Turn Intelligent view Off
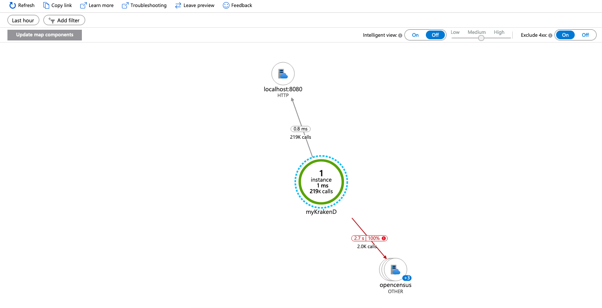 tap(435, 35)
